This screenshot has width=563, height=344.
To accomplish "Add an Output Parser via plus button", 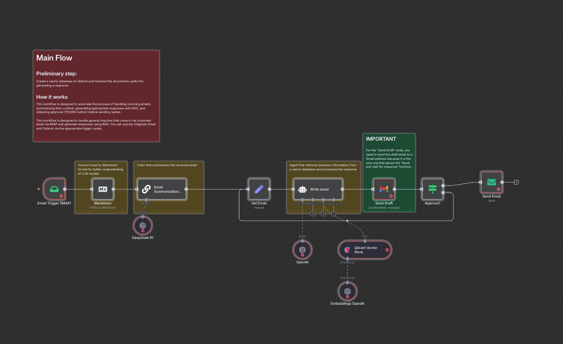I will click(x=333, y=214).
